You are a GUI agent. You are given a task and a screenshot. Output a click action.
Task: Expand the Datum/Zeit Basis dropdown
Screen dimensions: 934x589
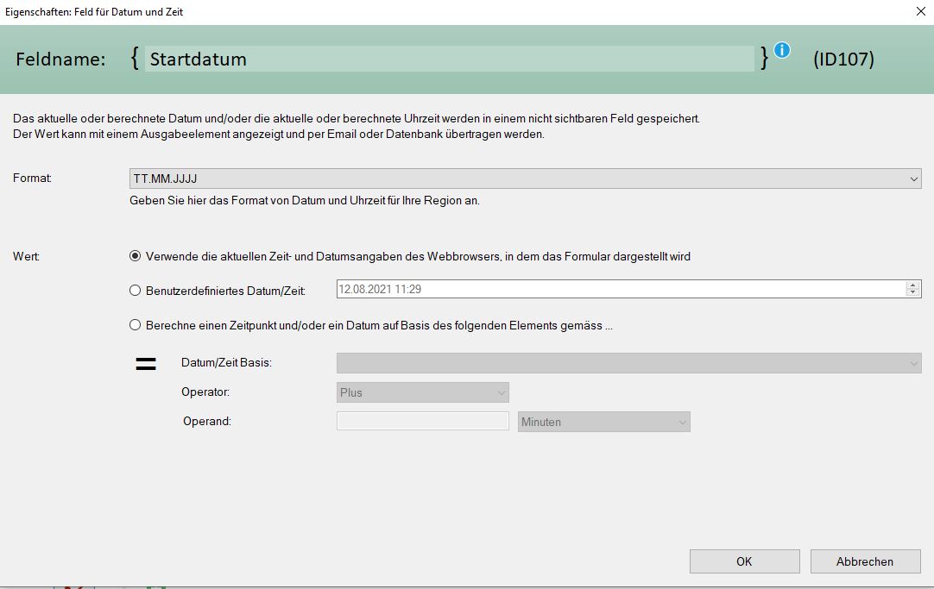[x=628, y=363]
